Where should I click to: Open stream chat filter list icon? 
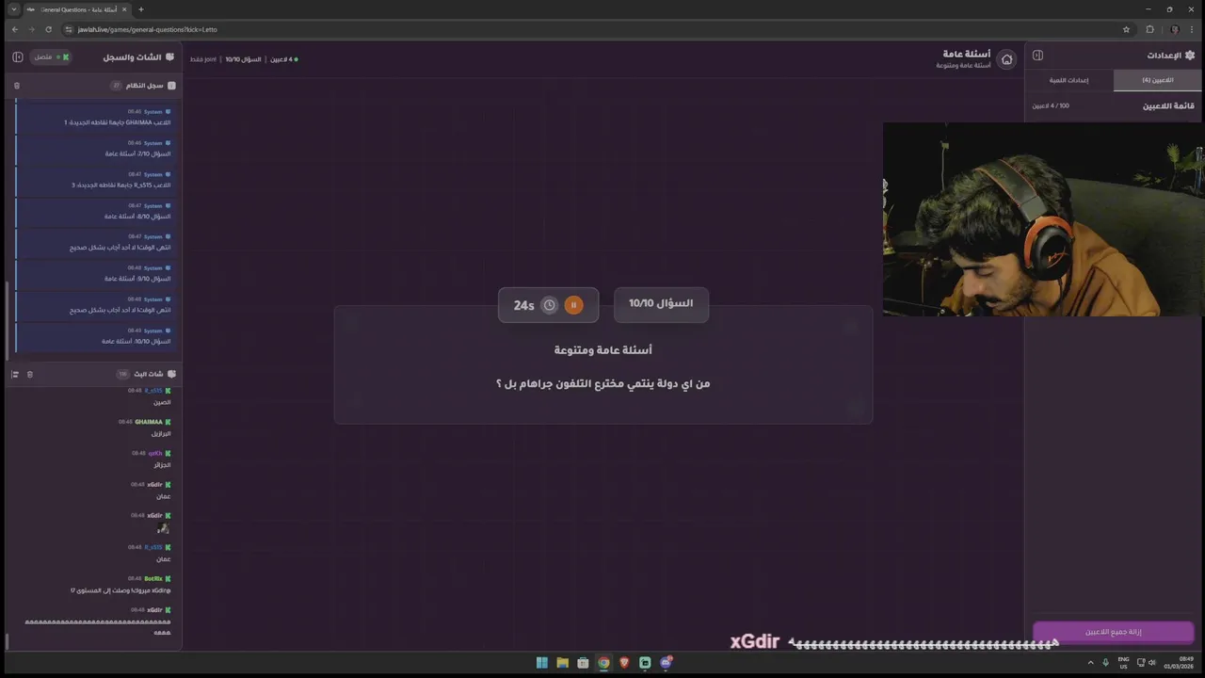(x=15, y=375)
